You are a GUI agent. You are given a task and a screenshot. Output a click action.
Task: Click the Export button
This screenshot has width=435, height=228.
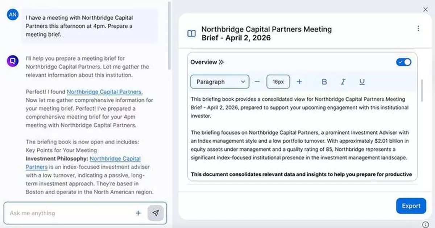[411, 206]
